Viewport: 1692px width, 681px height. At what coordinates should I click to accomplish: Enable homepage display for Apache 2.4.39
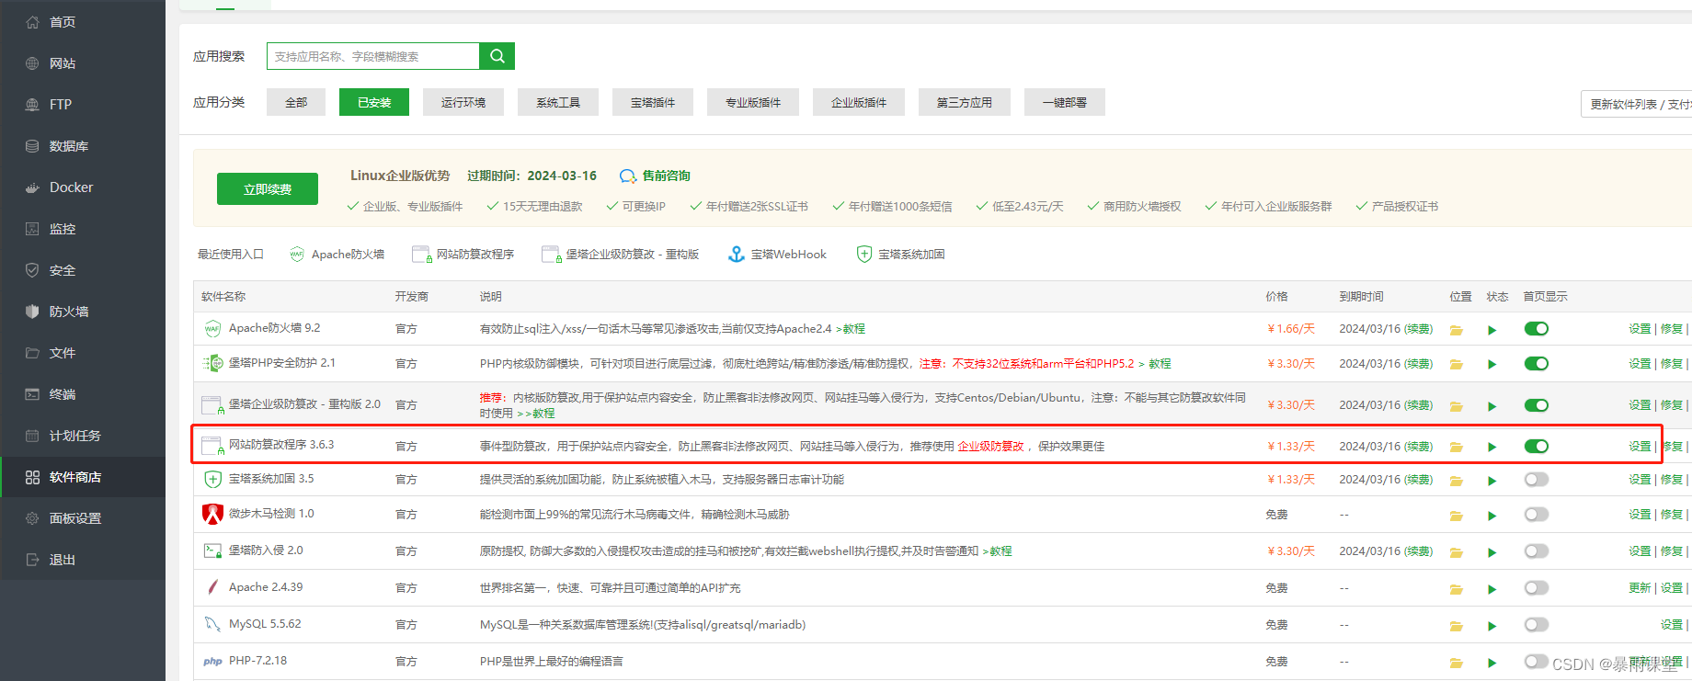point(1537,588)
